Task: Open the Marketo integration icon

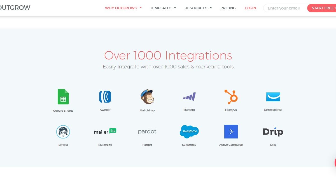Action: [189, 97]
